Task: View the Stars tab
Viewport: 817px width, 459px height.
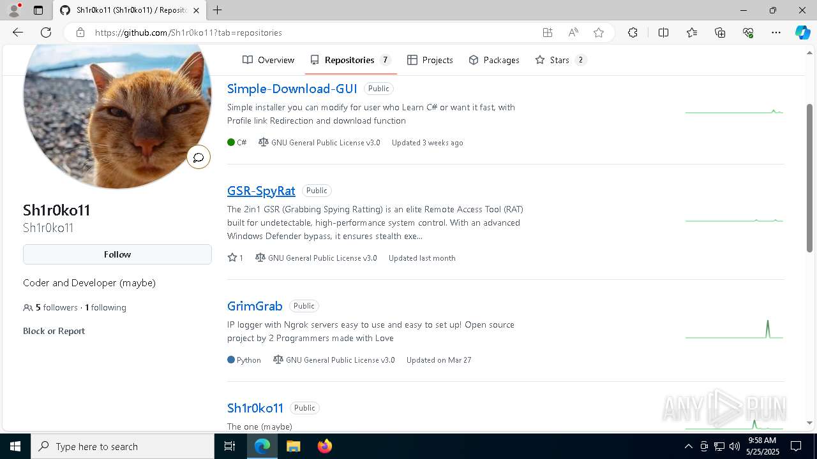Action: click(x=560, y=60)
